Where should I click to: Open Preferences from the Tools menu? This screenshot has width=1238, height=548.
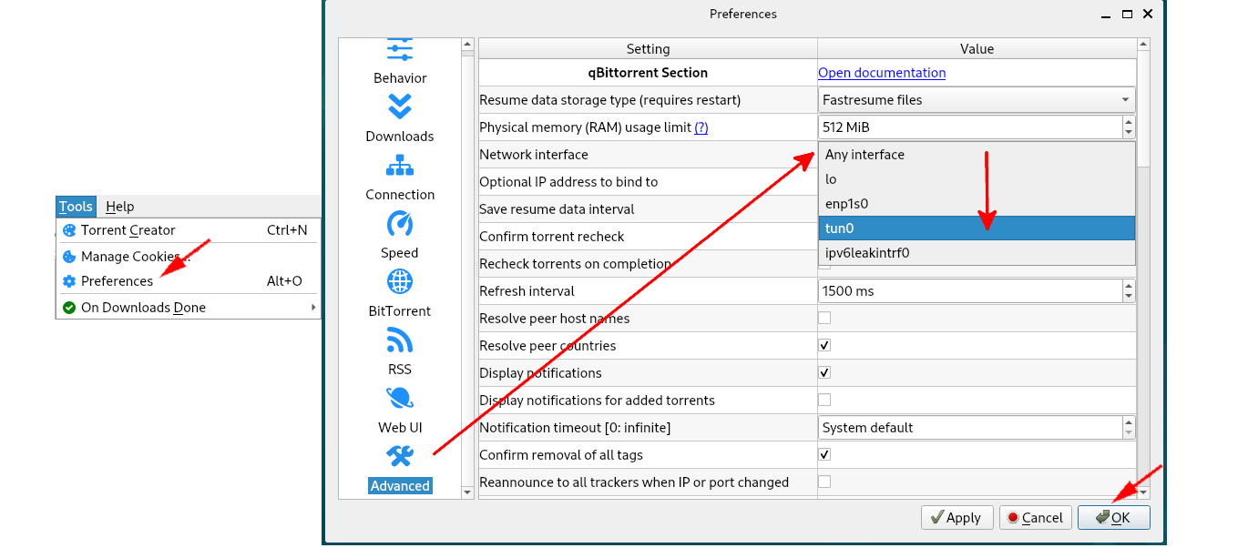point(189,281)
